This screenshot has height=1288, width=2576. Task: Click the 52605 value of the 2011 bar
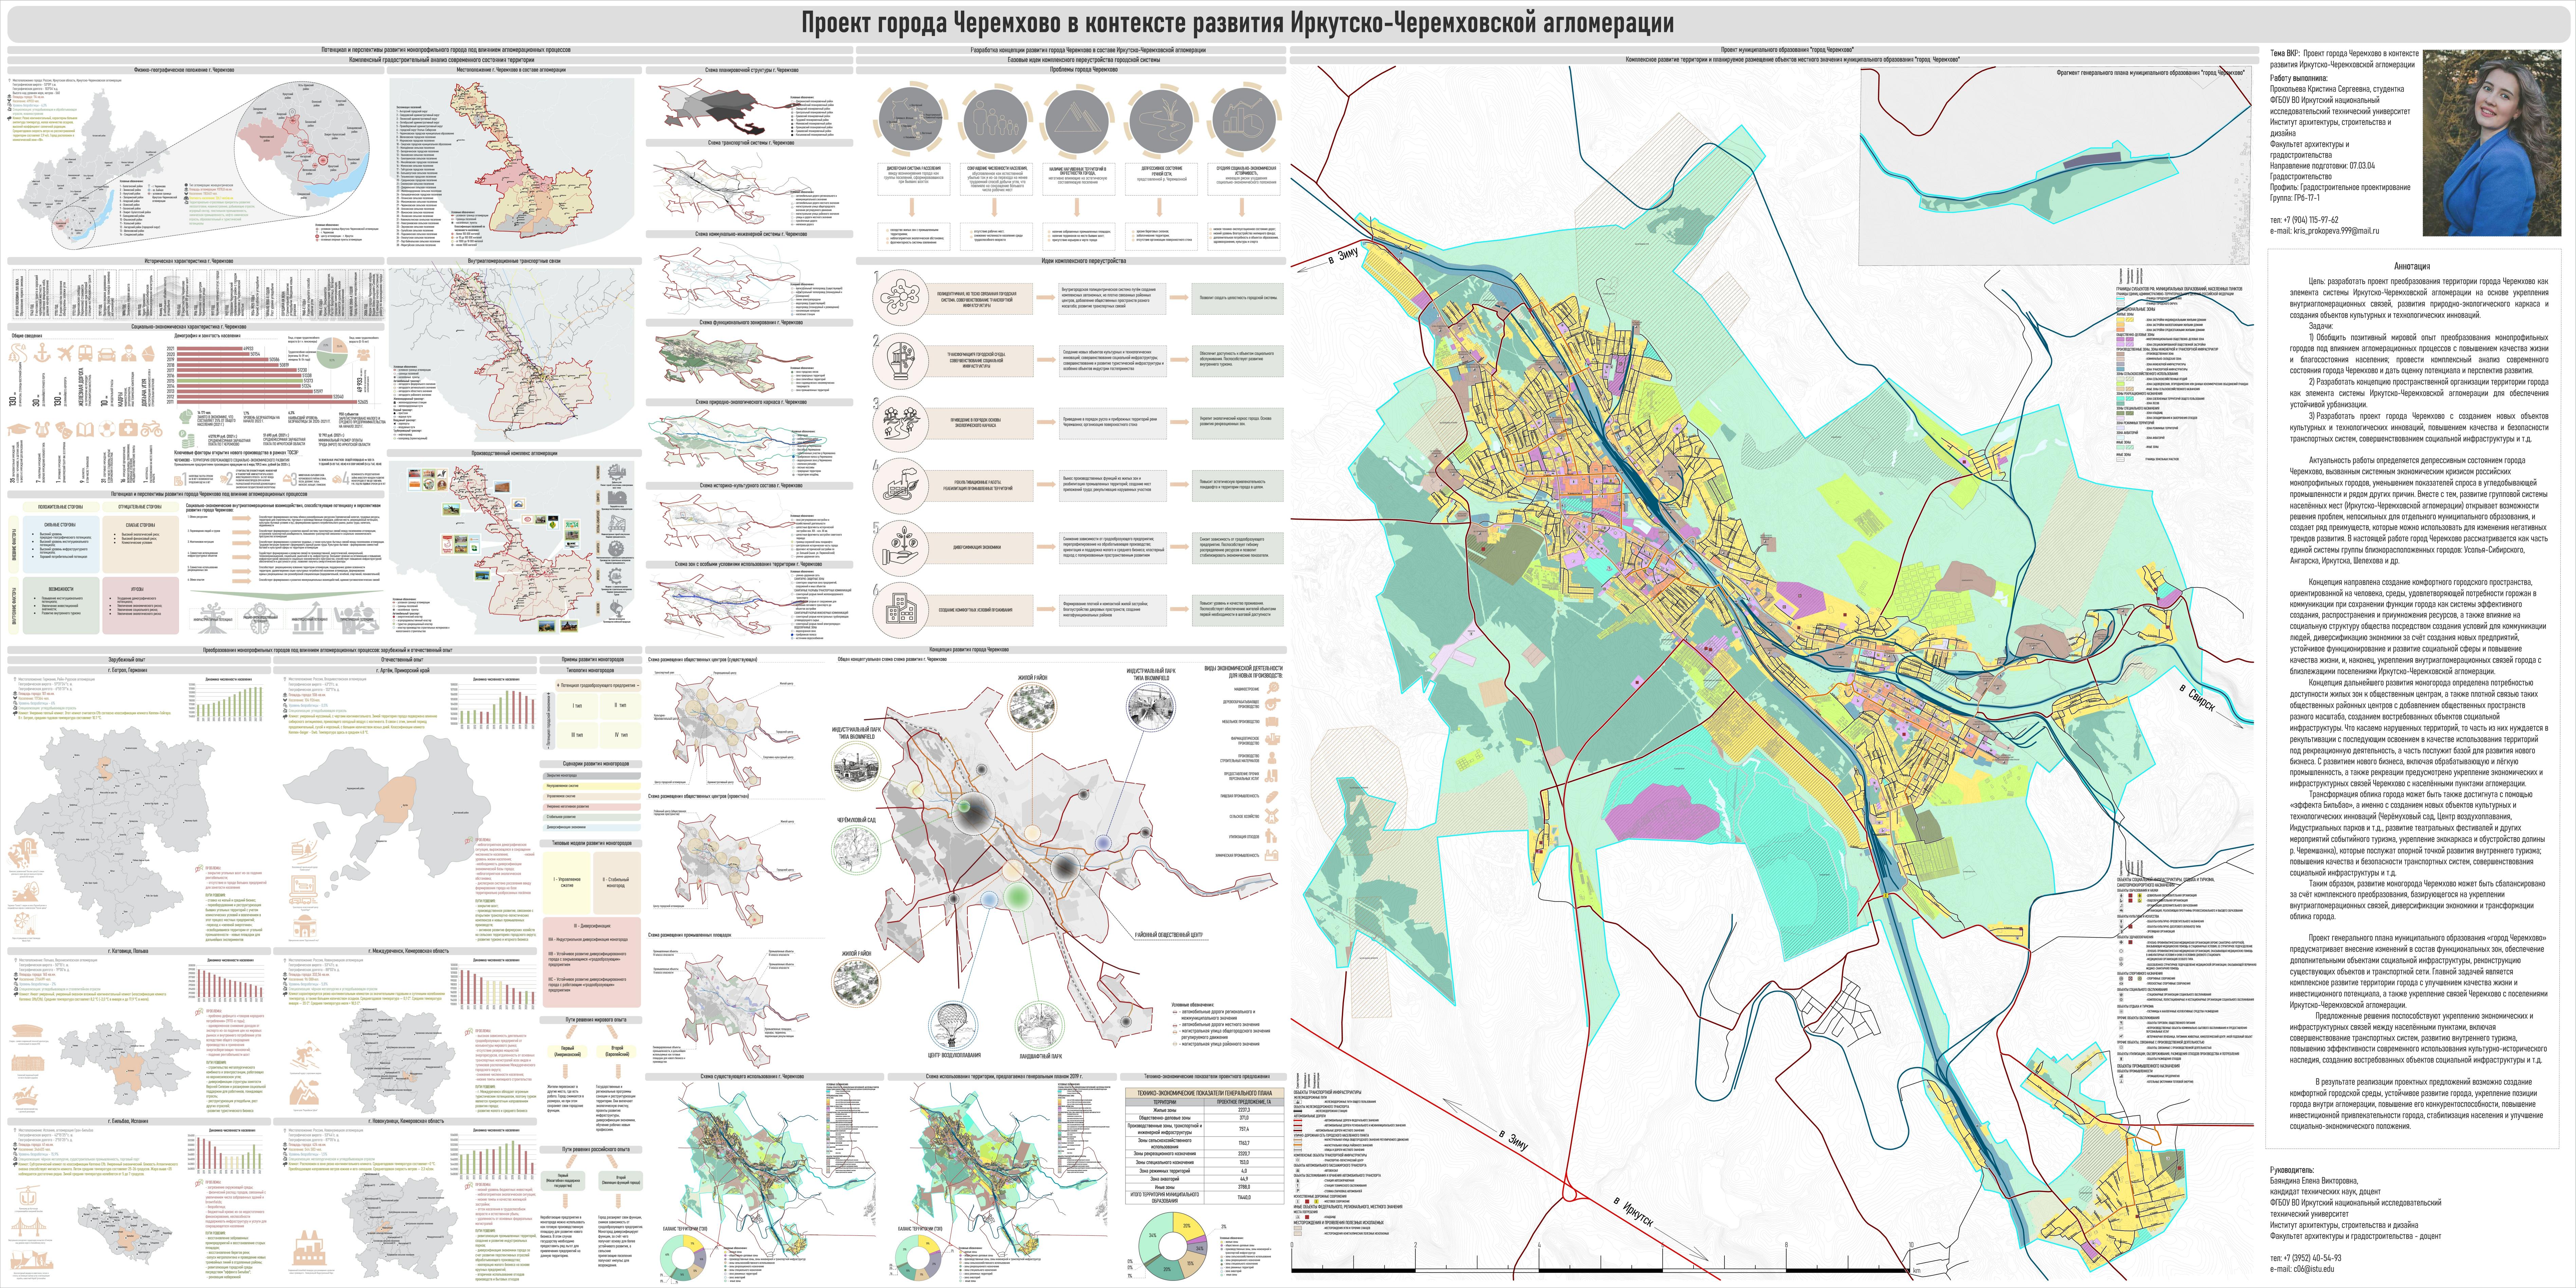pos(363,402)
